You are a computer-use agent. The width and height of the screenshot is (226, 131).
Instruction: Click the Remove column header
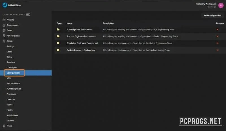coord(220,23)
